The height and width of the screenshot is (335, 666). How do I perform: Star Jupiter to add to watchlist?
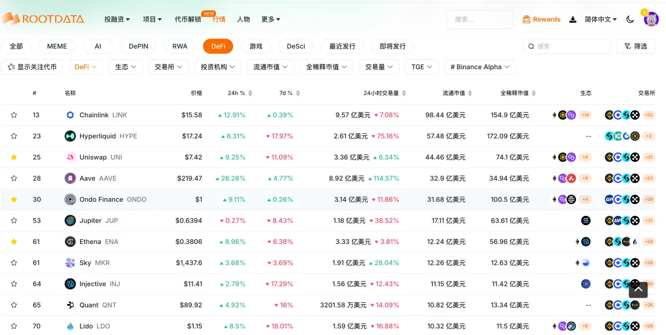point(14,221)
